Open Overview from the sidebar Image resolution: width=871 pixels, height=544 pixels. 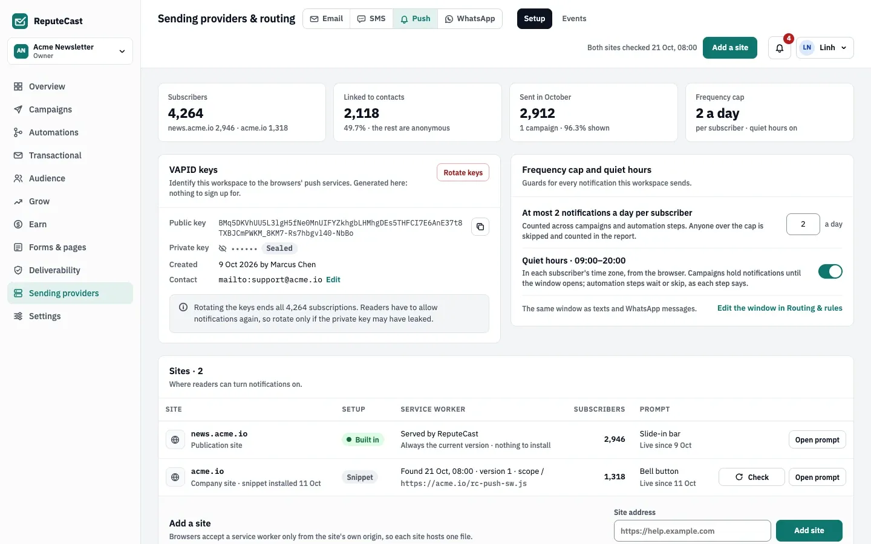pyautogui.click(x=70, y=86)
